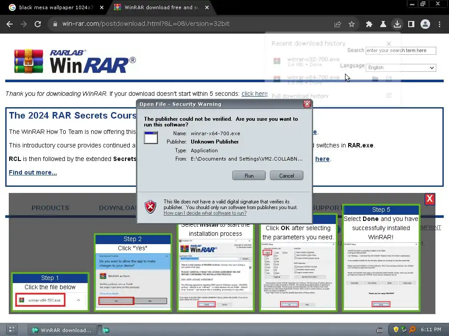Click the WinRAR logo
Viewport: 449px width, 336px height.
click(x=75, y=61)
